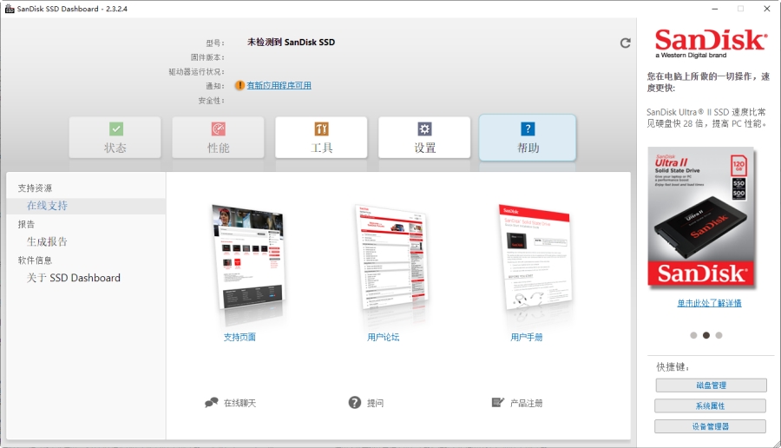Screen dimensions: 781x448
Task: Open the 支持页面 link
Action: [240, 338]
